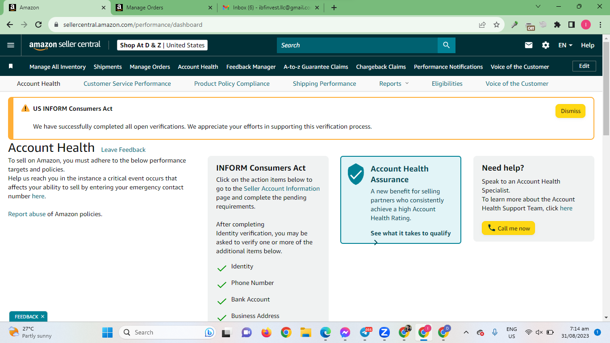610x343 pixels.
Task: Open the EN language dropdown
Action: pos(565,45)
